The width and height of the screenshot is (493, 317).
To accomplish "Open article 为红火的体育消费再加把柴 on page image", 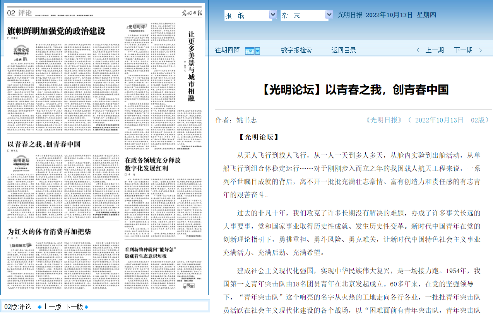I will [x=49, y=232].
